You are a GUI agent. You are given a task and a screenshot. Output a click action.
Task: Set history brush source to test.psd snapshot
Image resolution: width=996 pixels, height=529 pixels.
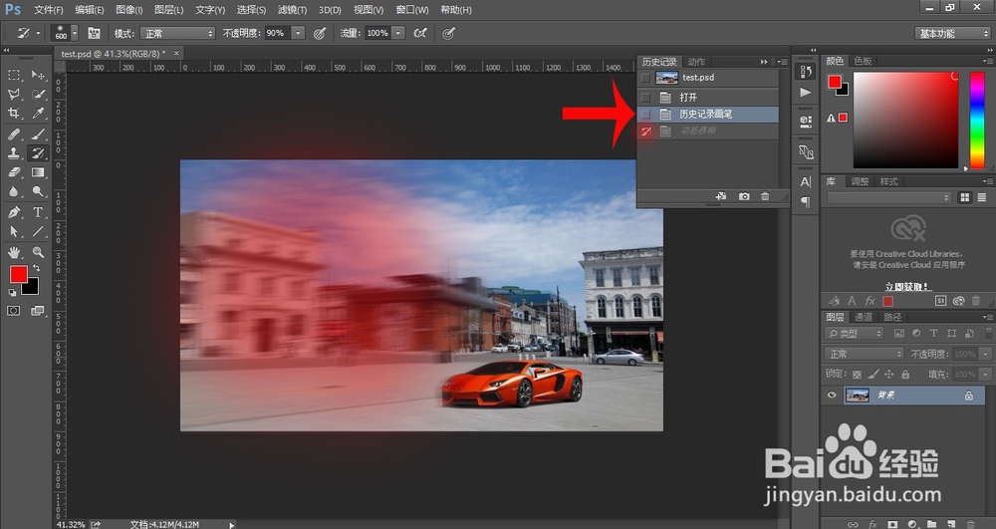[645, 78]
